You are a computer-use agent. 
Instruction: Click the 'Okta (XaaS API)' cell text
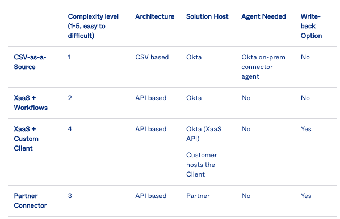(x=204, y=134)
